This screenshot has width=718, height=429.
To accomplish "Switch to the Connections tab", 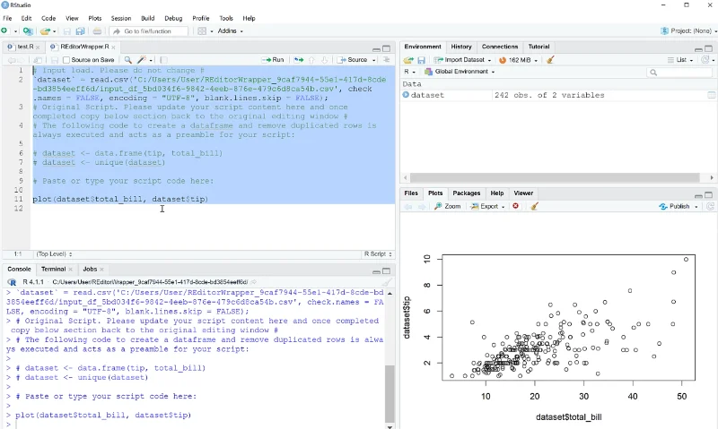I will pyautogui.click(x=500, y=47).
